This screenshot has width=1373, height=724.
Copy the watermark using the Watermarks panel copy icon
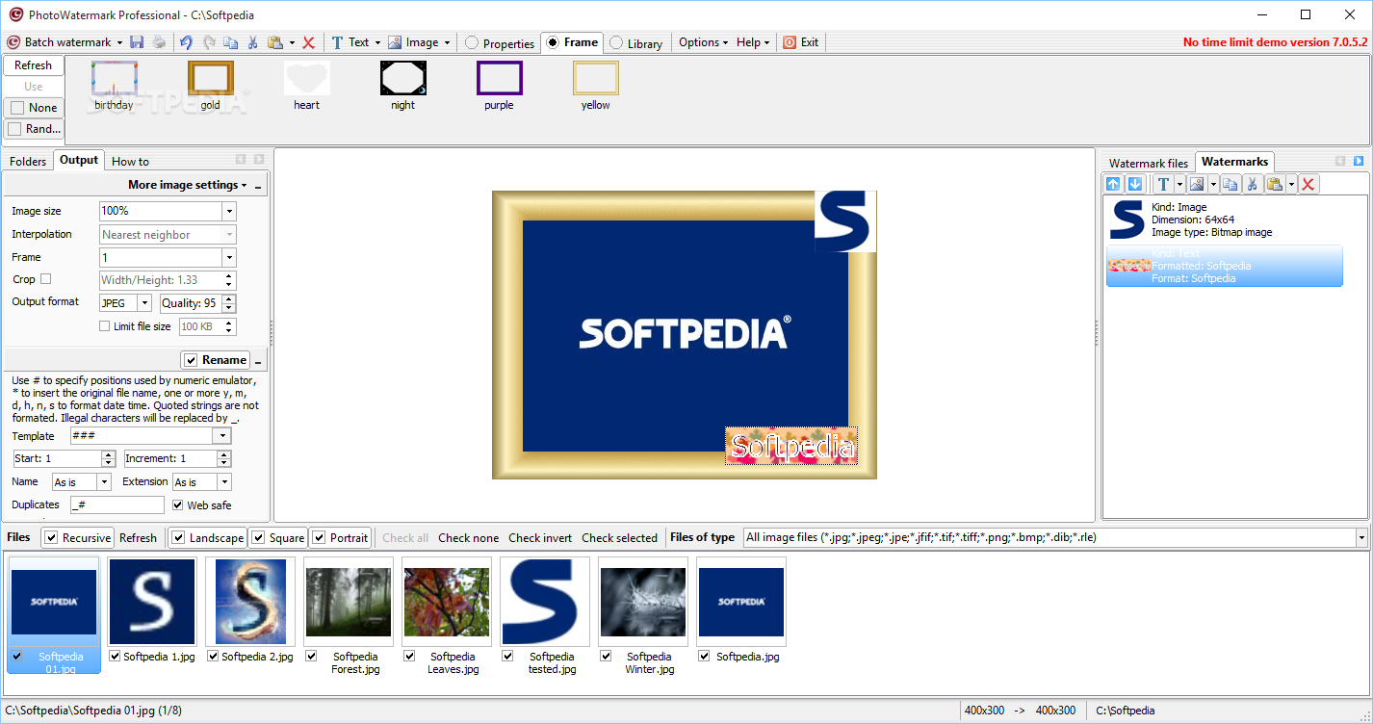click(1230, 184)
